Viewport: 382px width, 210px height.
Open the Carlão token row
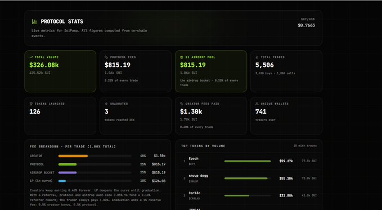pos(249,195)
